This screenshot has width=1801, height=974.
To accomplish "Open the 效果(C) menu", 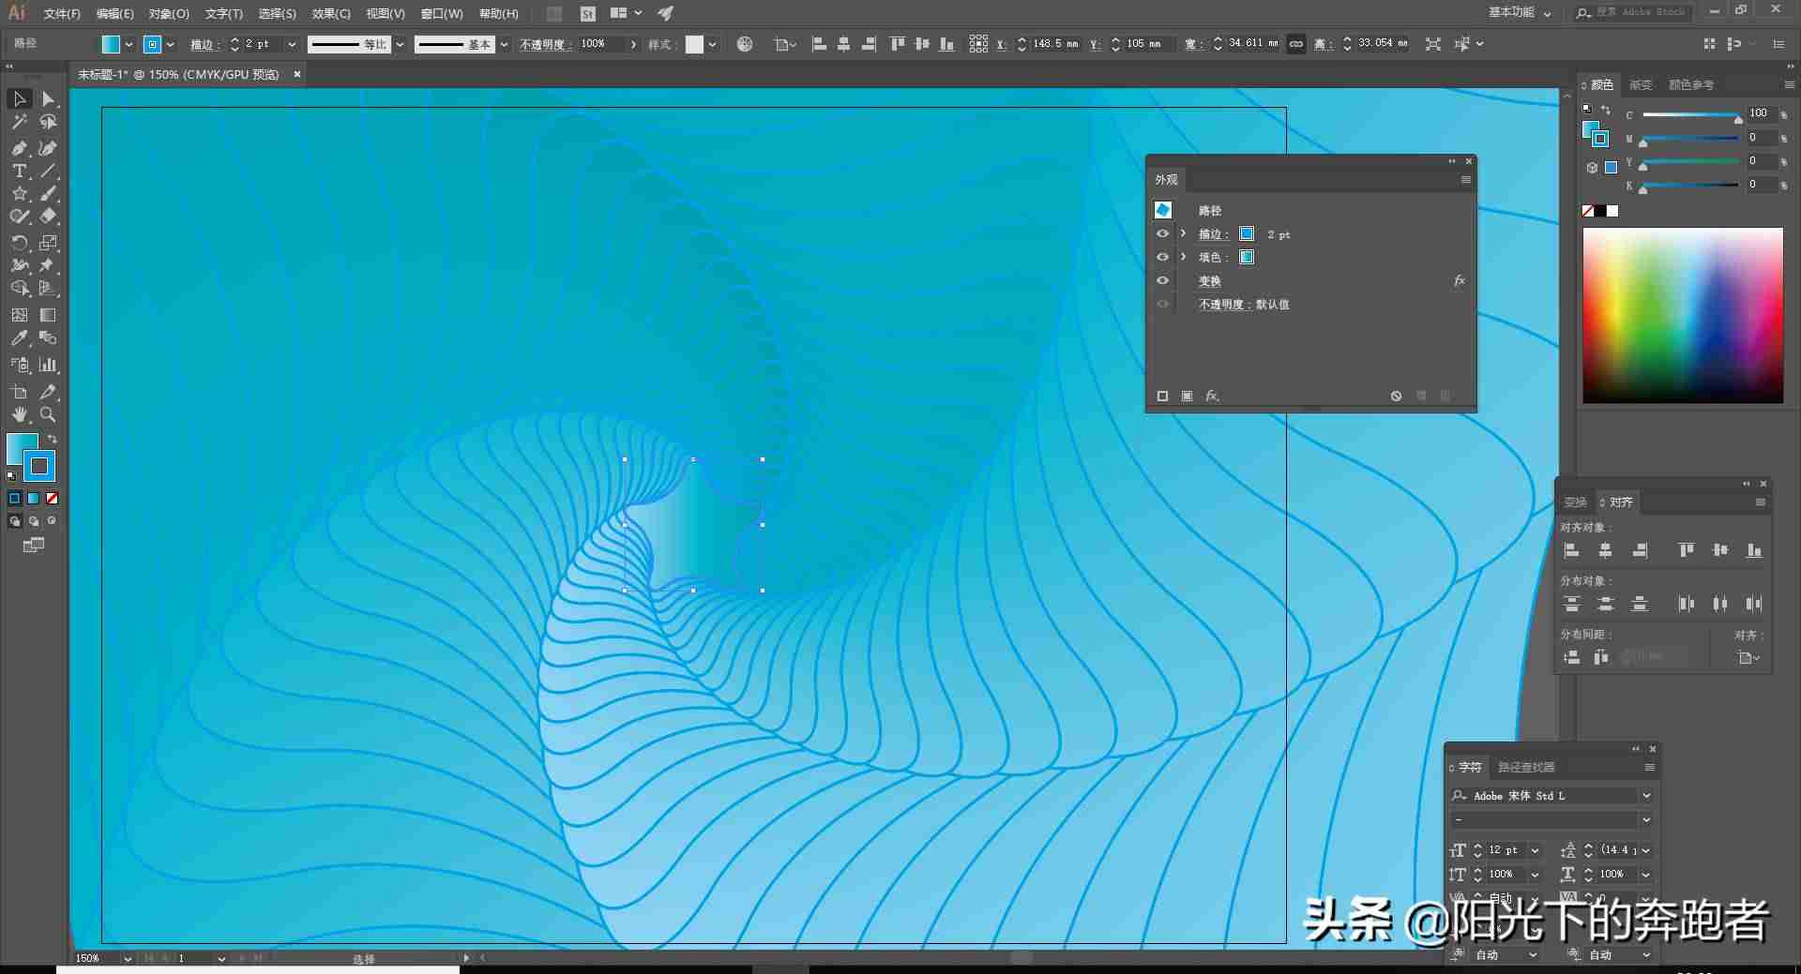I will (x=331, y=13).
